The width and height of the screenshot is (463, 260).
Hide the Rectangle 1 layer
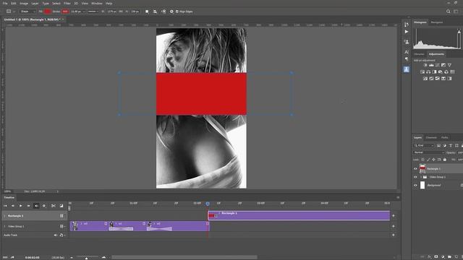pos(415,169)
